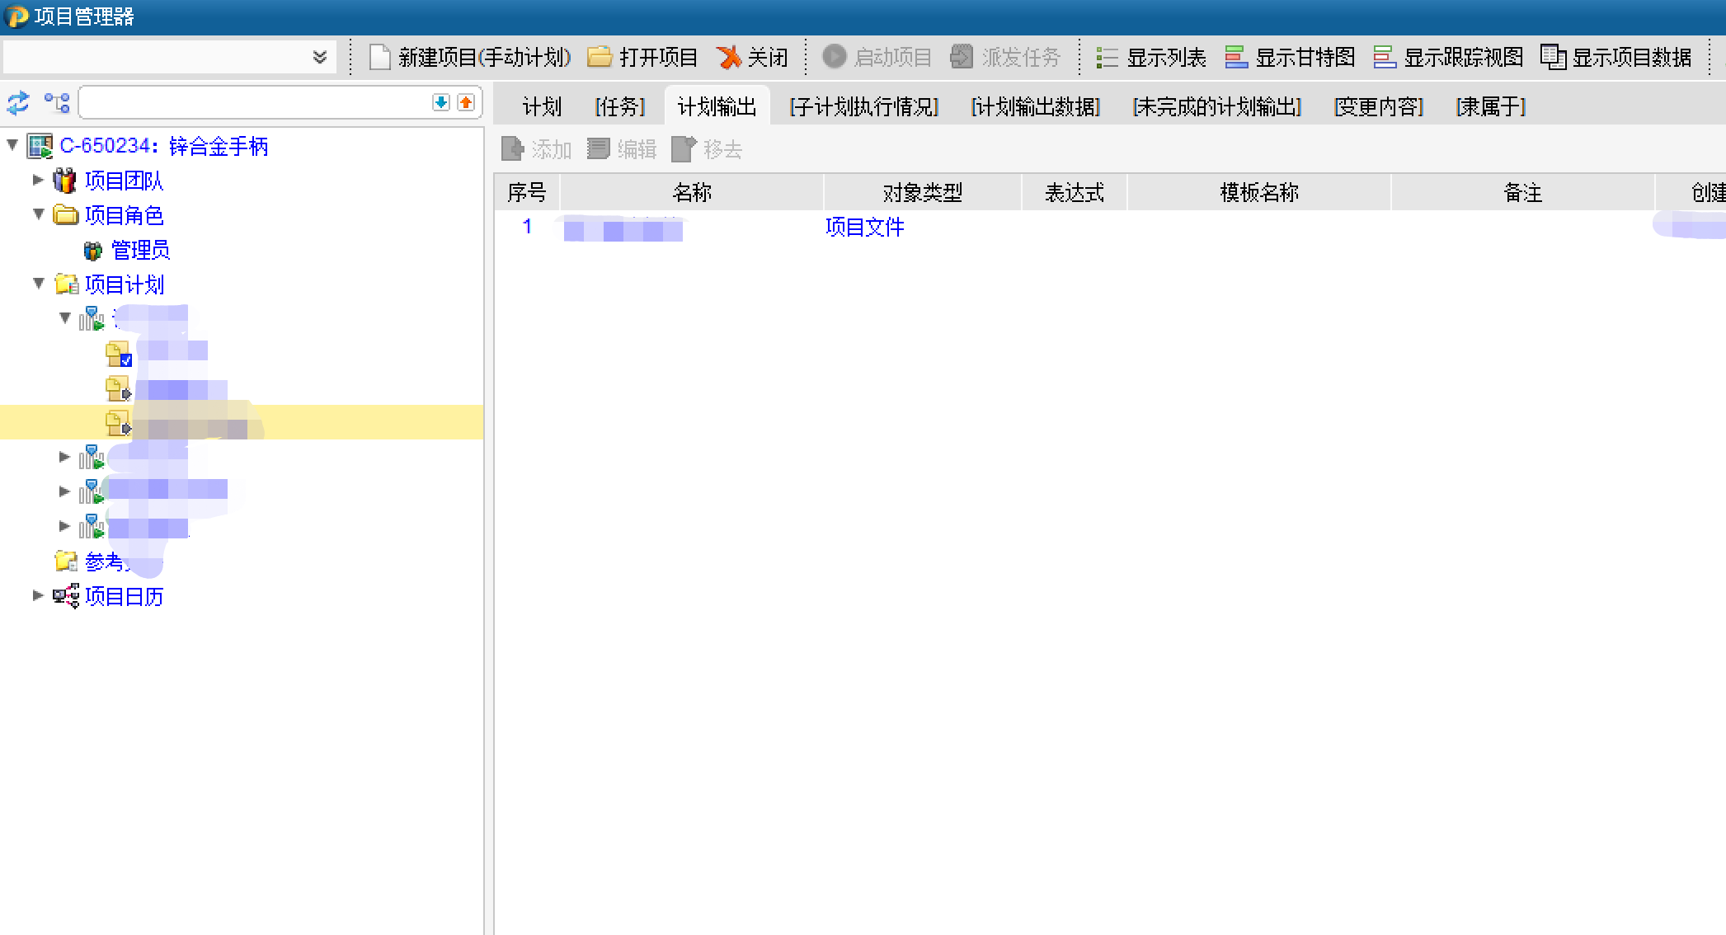
Task: Click the Show list (显示列表) toolbar icon
Action: [1107, 57]
